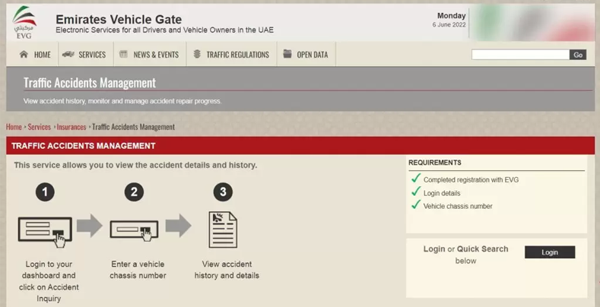The width and height of the screenshot is (600, 307).
Task: Open the Services navigation menu
Action: pyautogui.click(x=91, y=55)
